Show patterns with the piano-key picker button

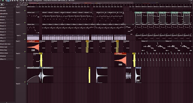[x=2, y=5]
